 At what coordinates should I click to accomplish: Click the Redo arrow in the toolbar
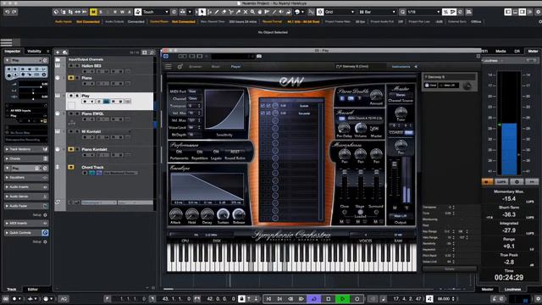(14, 12)
